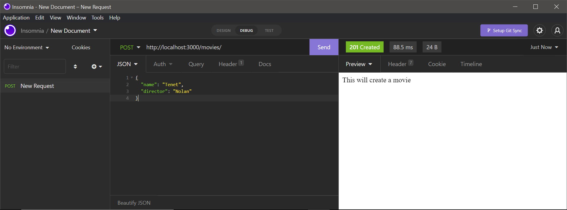Click the Filter input field
The height and width of the screenshot is (210, 567).
pyautogui.click(x=35, y=66)
